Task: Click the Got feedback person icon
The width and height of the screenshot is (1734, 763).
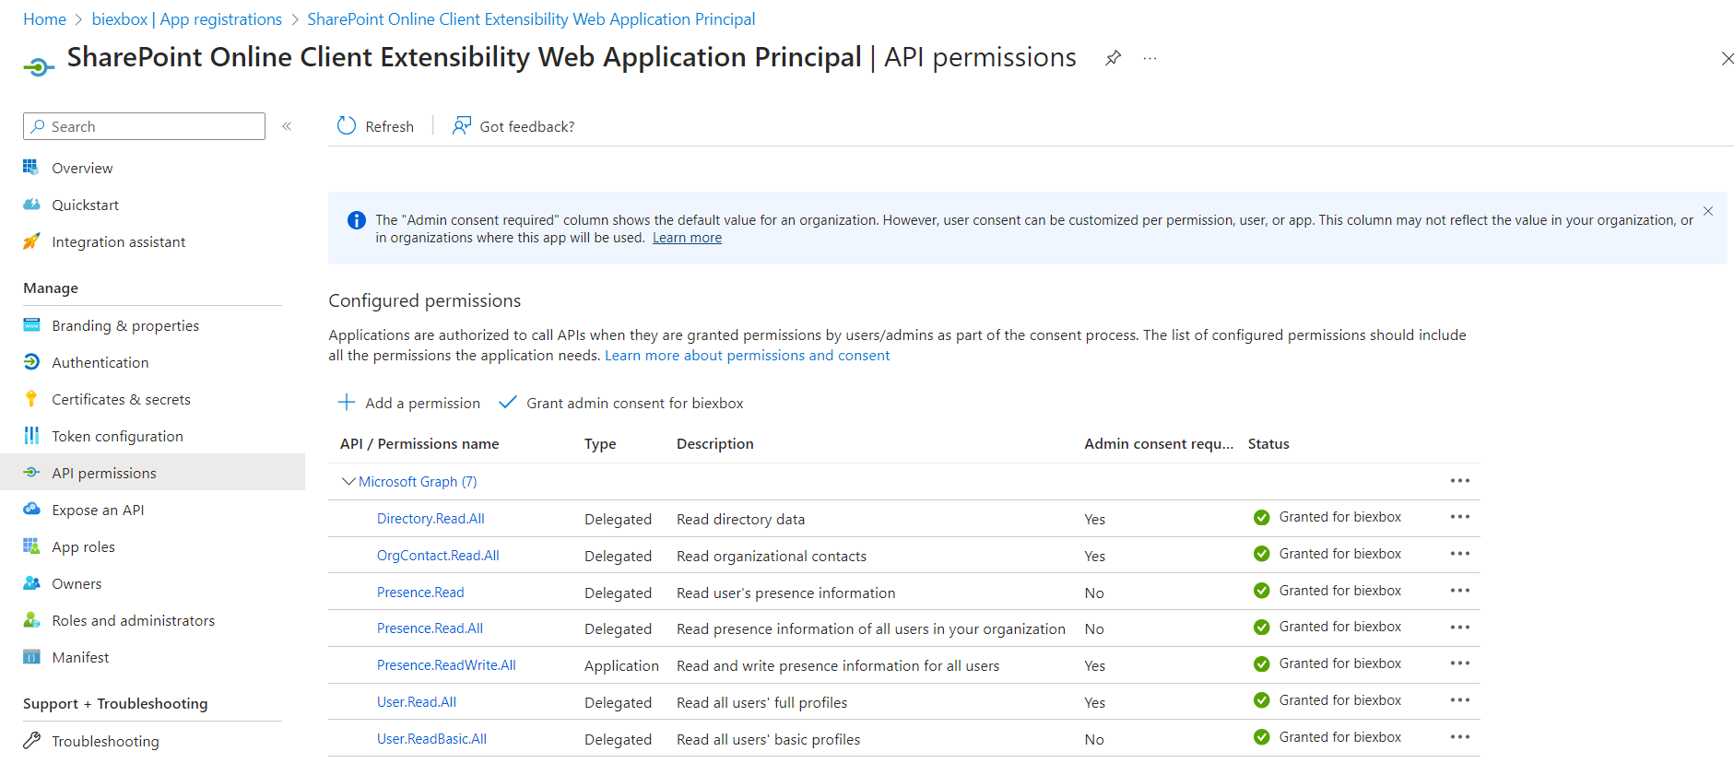Action: [x=462, y=126]
